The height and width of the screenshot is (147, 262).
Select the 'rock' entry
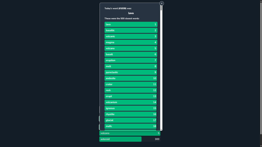[x=131, y=90]
